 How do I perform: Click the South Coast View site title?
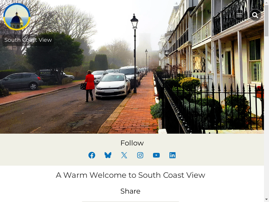(28, 40)
